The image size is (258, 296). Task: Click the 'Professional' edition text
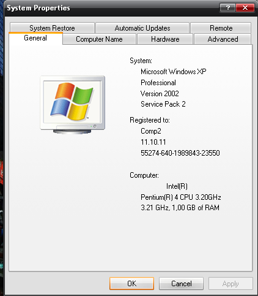158,83
